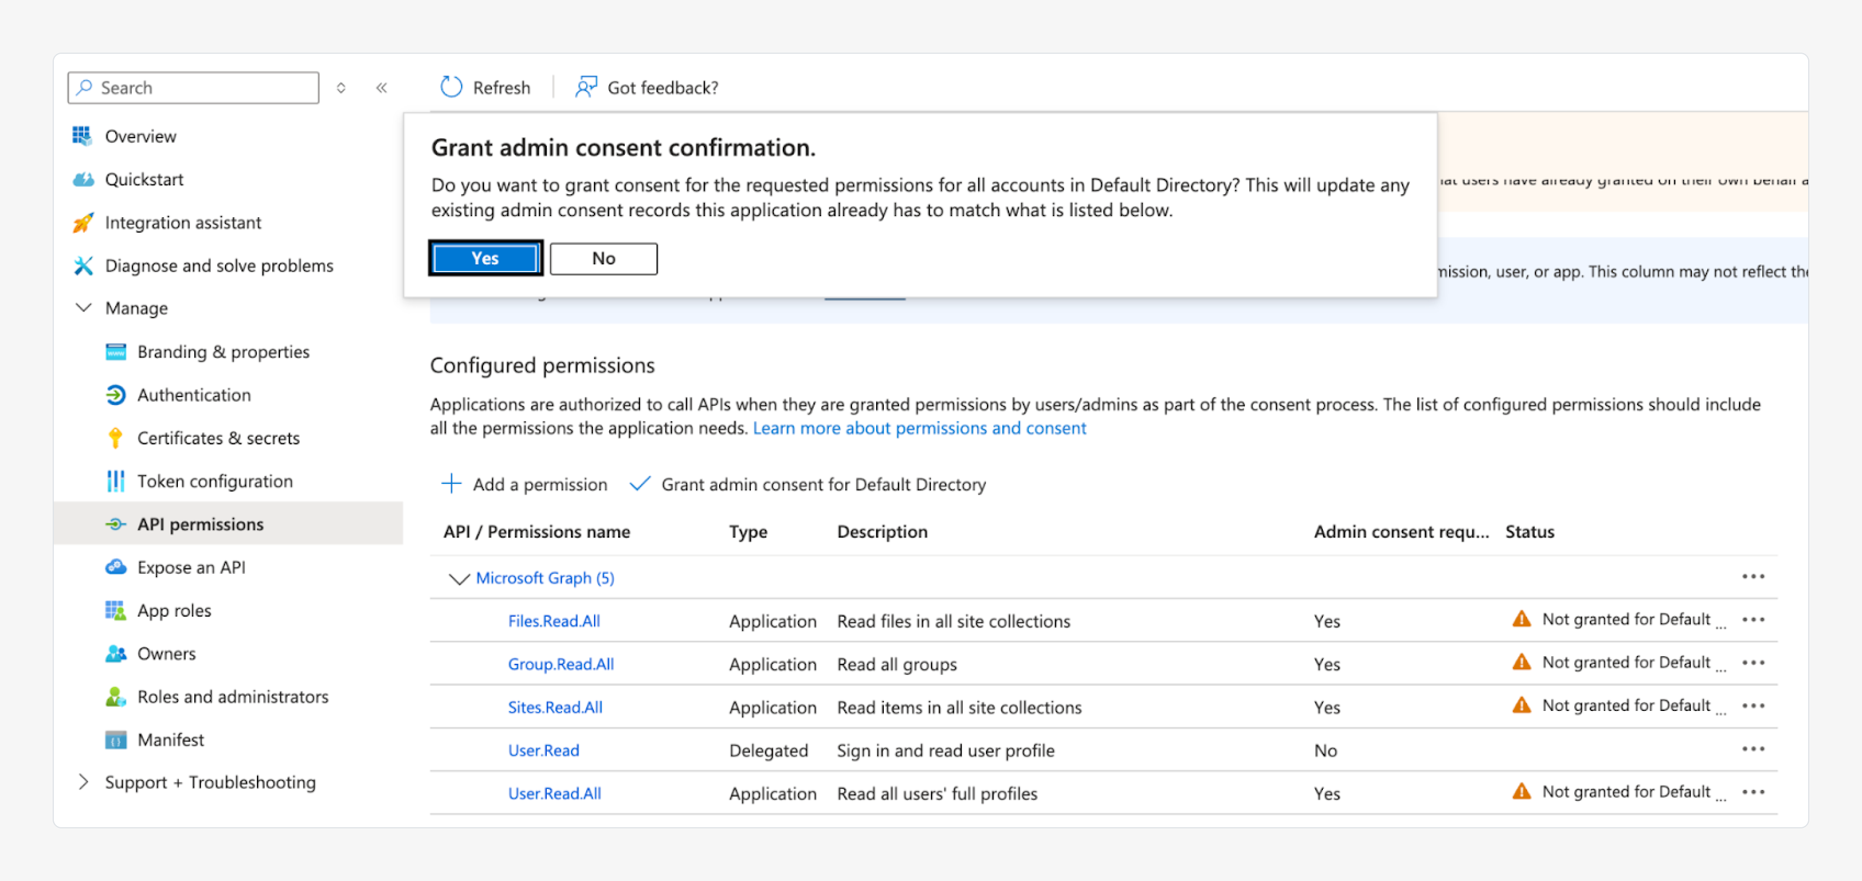Viewport: 1862px width, 881px height.
Task: Click the Refresh icon in toolbar
Action: 451,87
